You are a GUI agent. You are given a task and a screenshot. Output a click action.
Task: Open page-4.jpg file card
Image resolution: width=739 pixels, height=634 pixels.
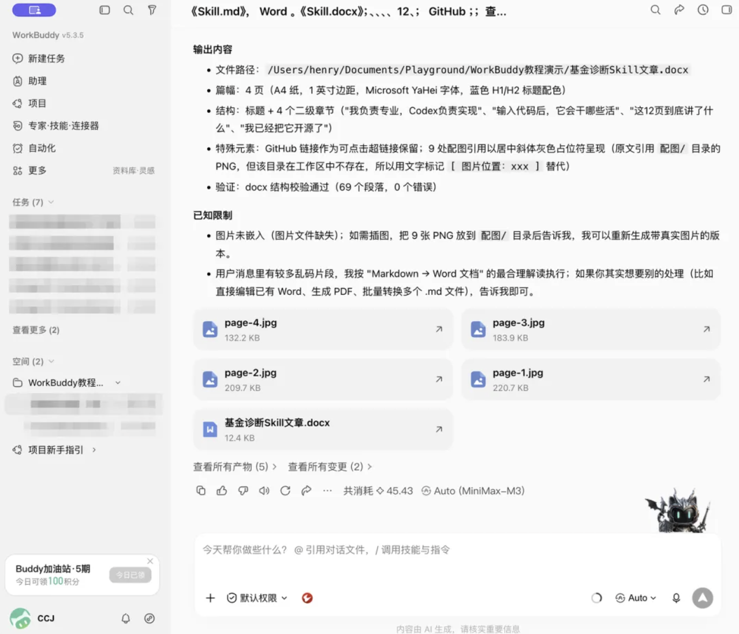coord(323,329)
